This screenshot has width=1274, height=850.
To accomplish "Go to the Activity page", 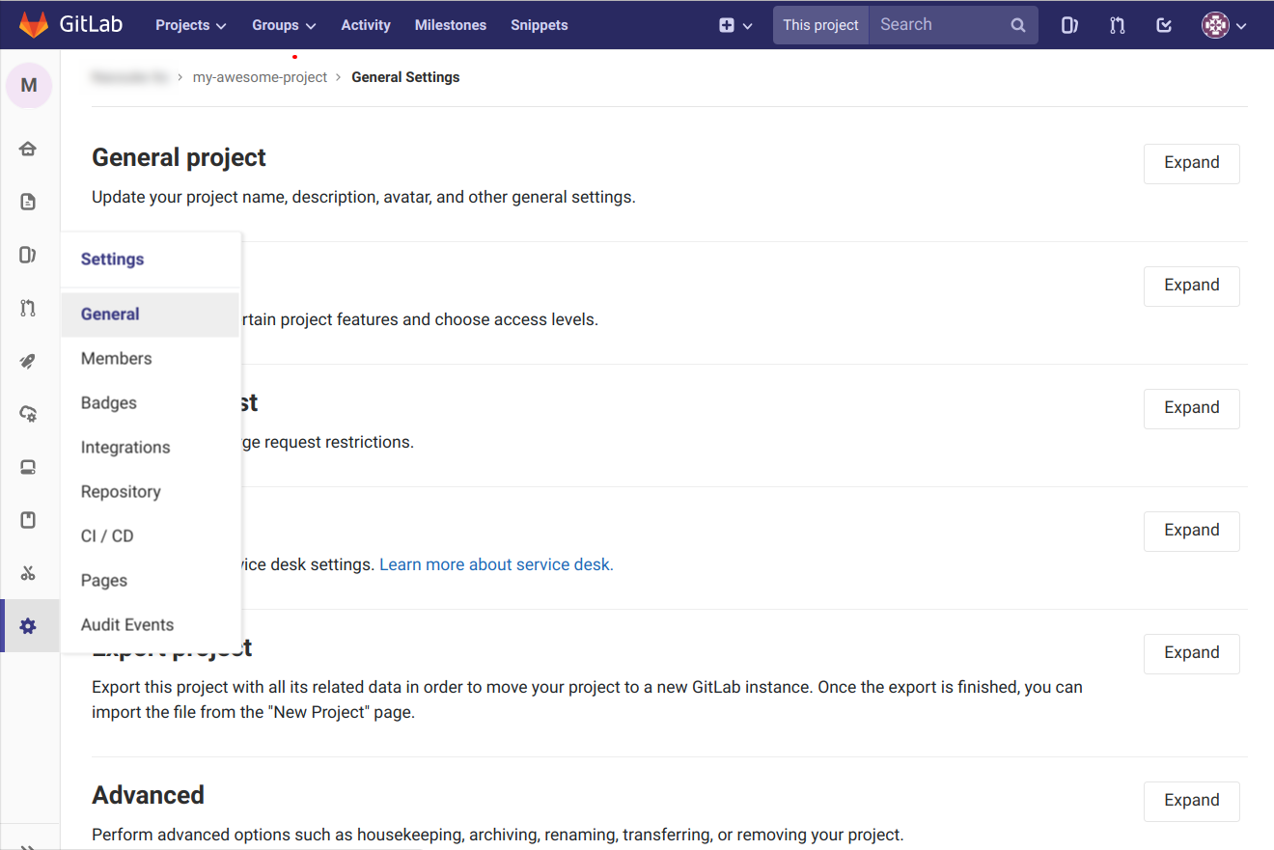I will point(365,24).
